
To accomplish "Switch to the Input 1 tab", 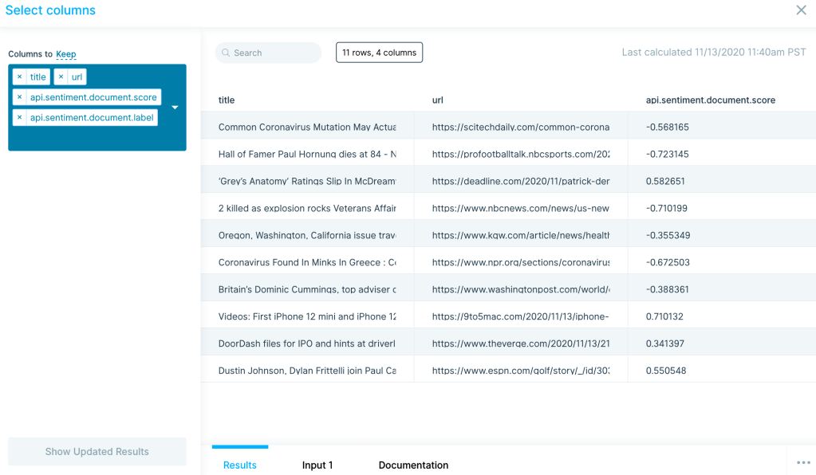I will 317,465.
